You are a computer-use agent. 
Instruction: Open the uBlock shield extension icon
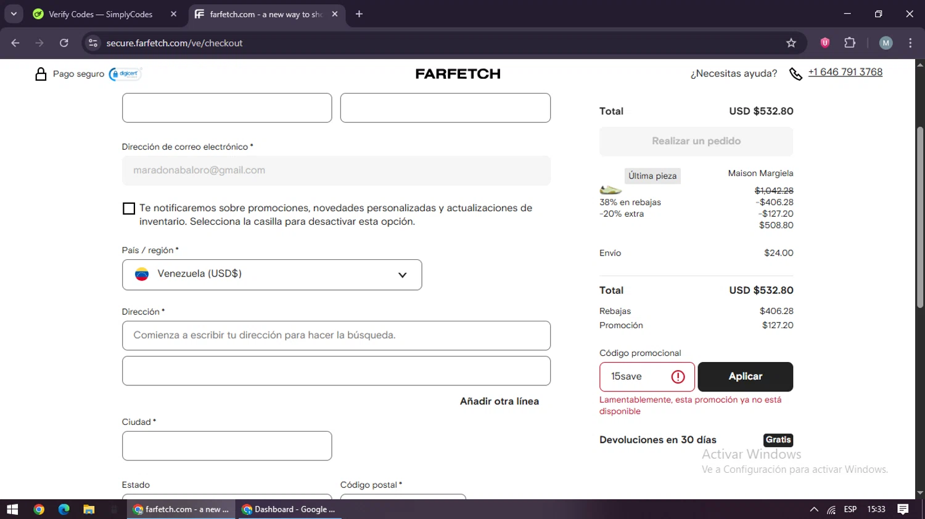825,42
